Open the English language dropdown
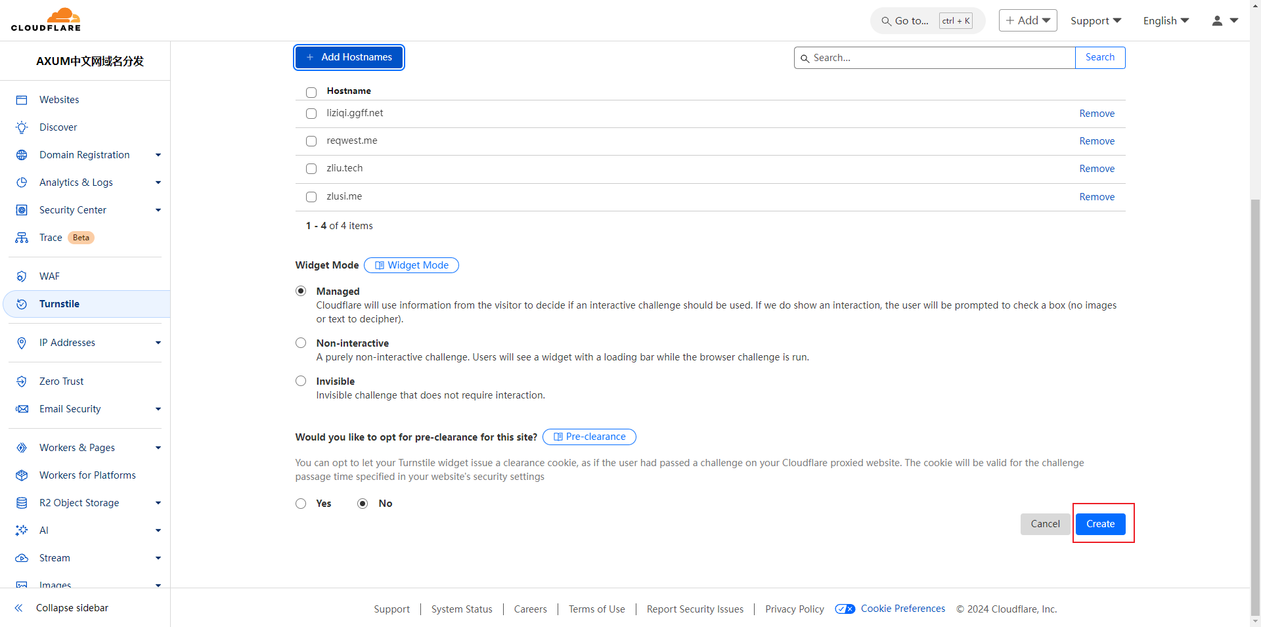Screen dimensions: 1261x627 coord(1166,21)
